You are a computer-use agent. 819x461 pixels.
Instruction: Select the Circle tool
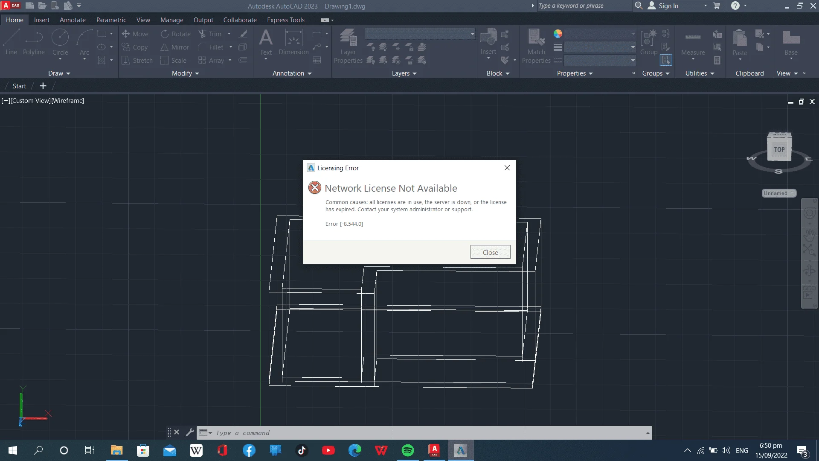point(60,42)
